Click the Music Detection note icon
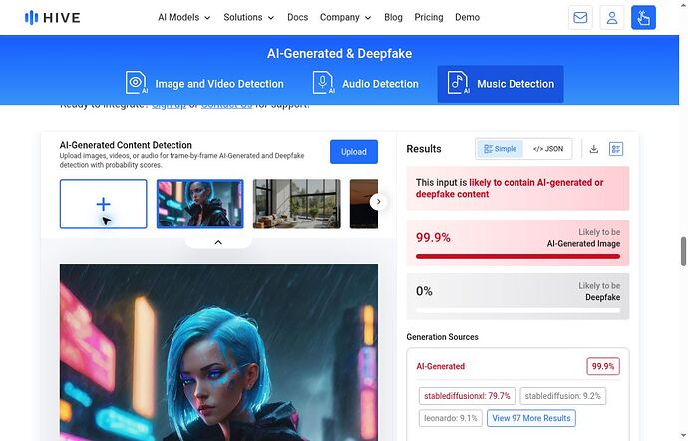Screen dimensions: 688x441 click(458, 83)
